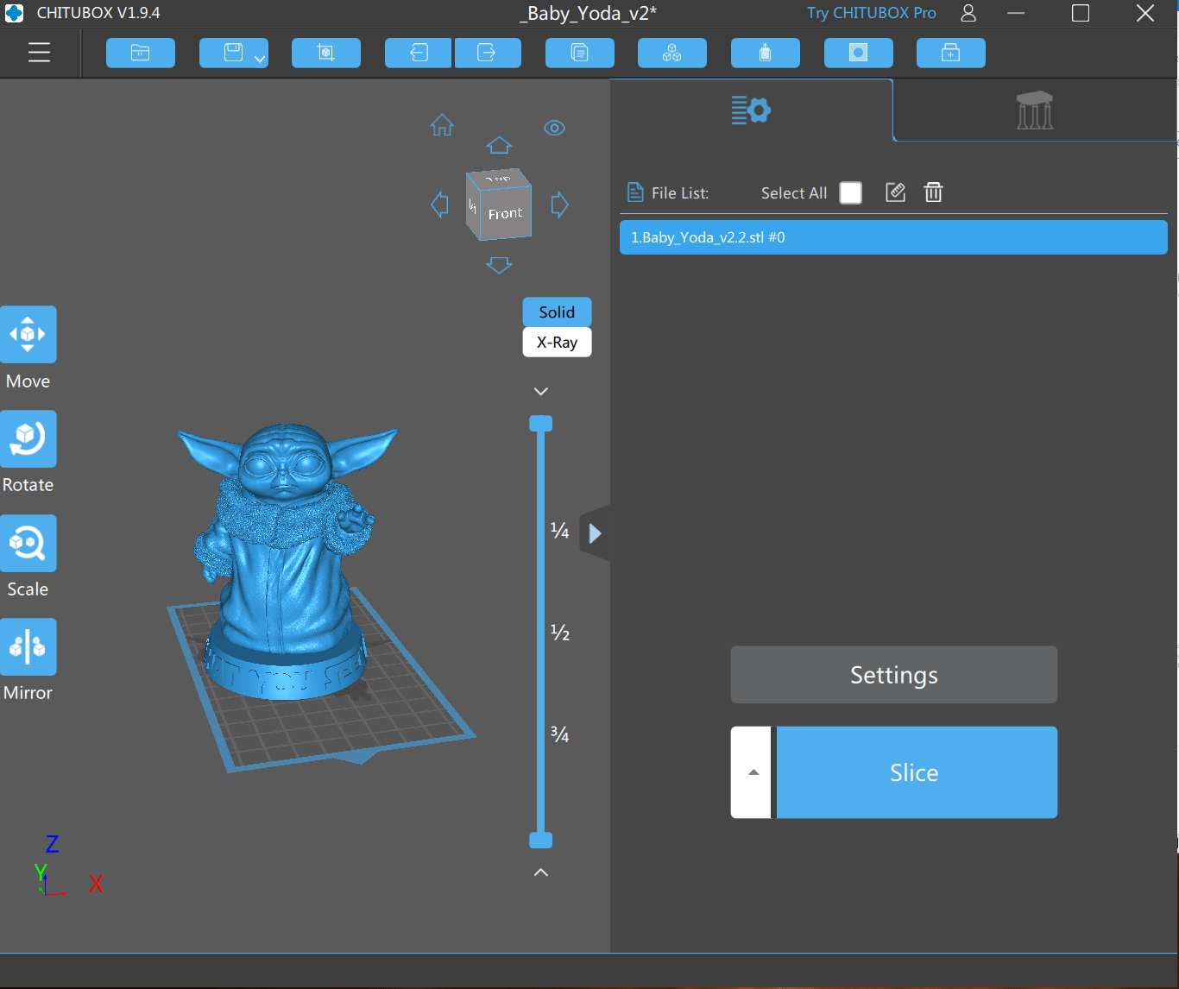Select the Rotate tool

click(x=28, y=439)
